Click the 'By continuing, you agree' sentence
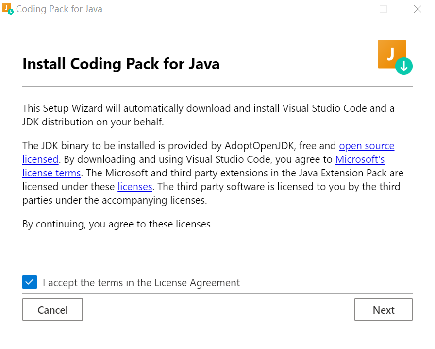Screen dimensions: 435x349 point(117,224)
